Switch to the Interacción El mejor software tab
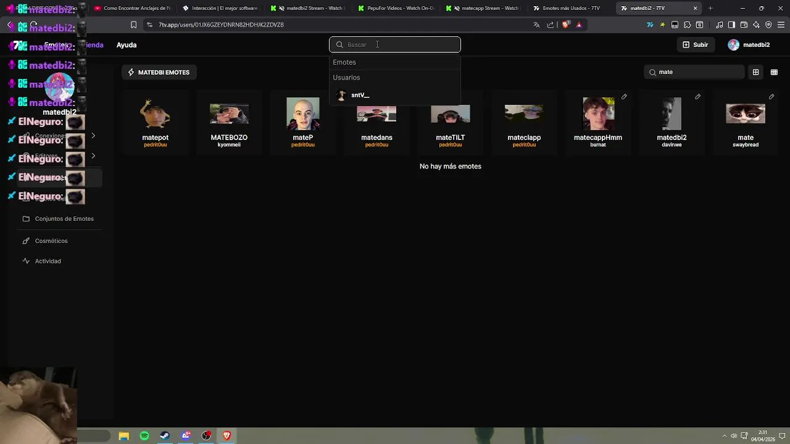Screen dimensions: 790x444 coord(220,8)
